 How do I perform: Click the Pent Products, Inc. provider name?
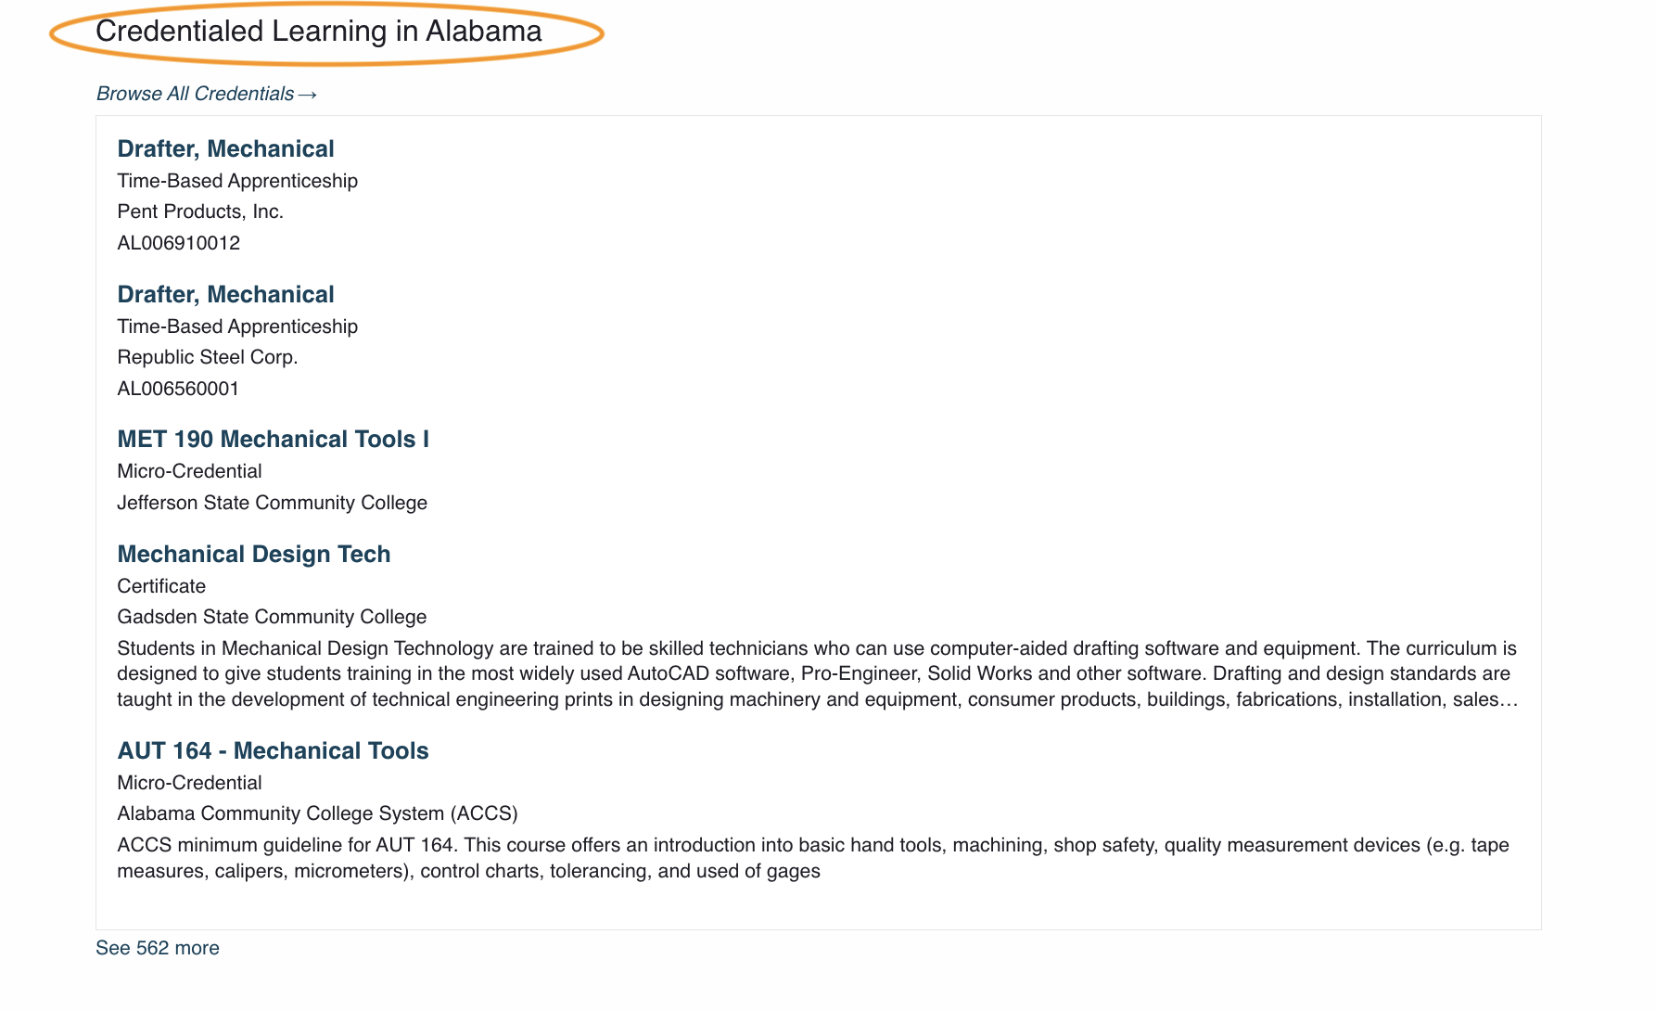200,211
